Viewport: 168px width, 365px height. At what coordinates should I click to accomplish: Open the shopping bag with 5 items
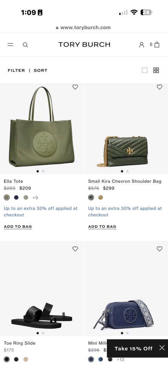[155, 45]
